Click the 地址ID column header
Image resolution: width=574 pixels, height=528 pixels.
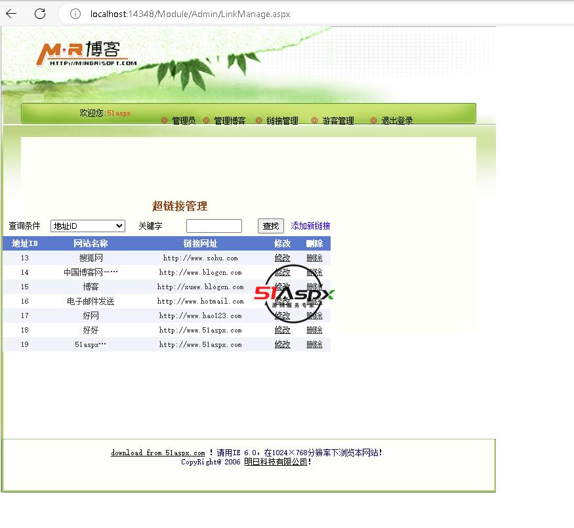24,243
